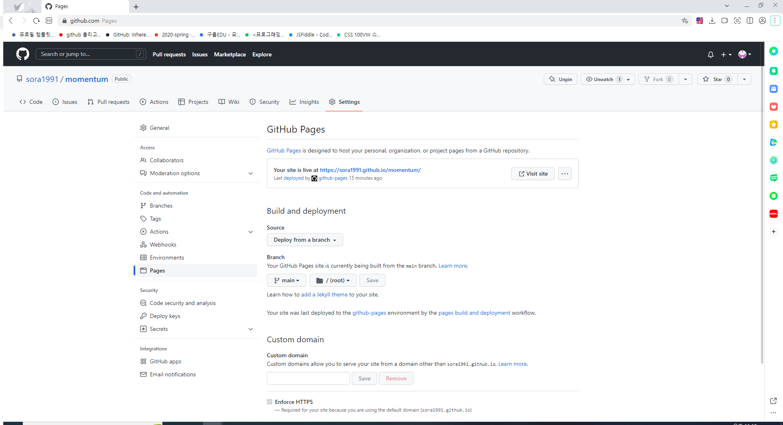The image size is (783, 425).
Task: Click Explore in the top navigation
Action: pyautogui.click(x=262, y=54)
